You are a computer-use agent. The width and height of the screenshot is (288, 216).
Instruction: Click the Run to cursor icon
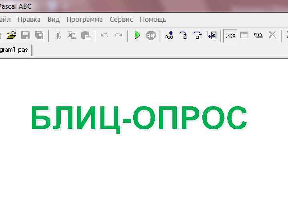(x=212, y=35)
